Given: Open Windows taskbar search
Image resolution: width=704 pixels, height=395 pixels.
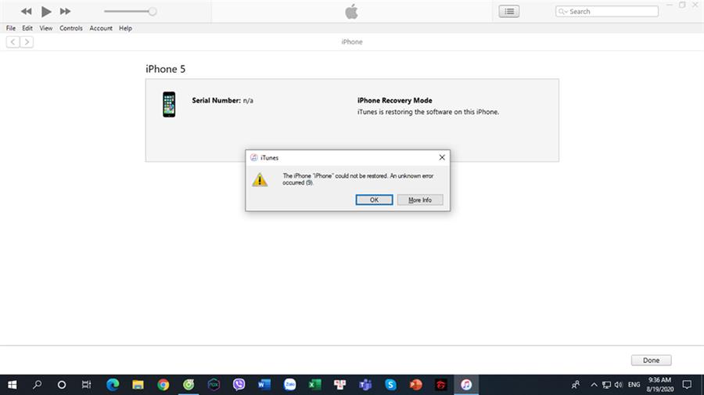Looking at the screenshot, I should click(x=38, y=385).
